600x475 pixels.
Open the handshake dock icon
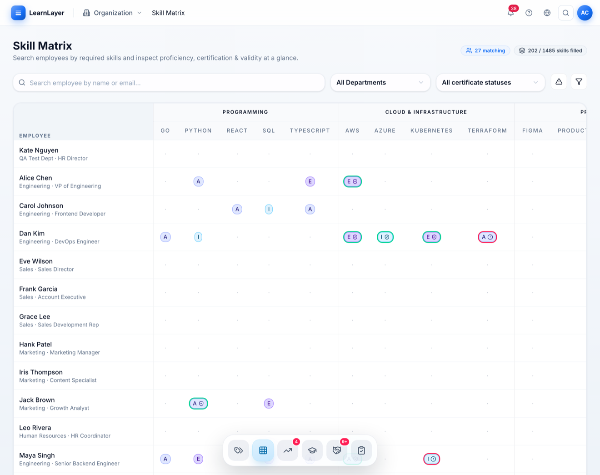click(x=337, y=450)
